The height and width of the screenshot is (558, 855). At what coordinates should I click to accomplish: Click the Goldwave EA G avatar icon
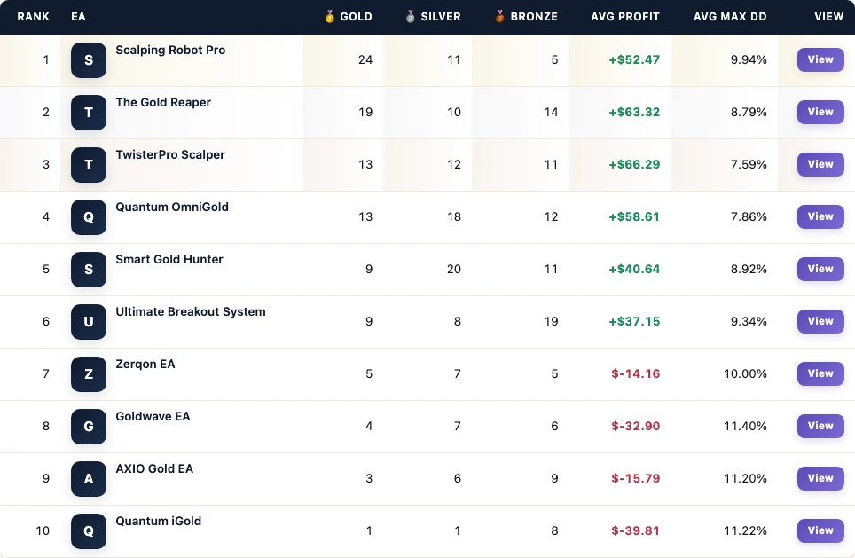(89, 427)
